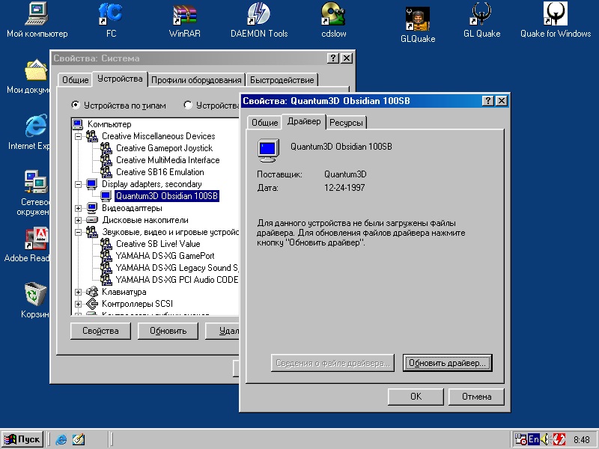Click the System properties window title bar
The height and width of the screenshot is (449, 599).
(189, 58)
